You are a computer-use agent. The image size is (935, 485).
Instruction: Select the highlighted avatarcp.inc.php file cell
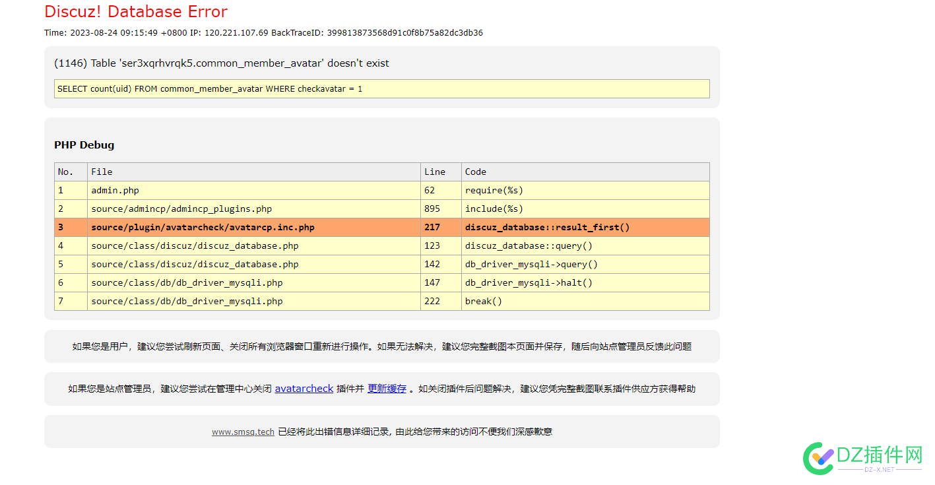(x=254, y=227)
